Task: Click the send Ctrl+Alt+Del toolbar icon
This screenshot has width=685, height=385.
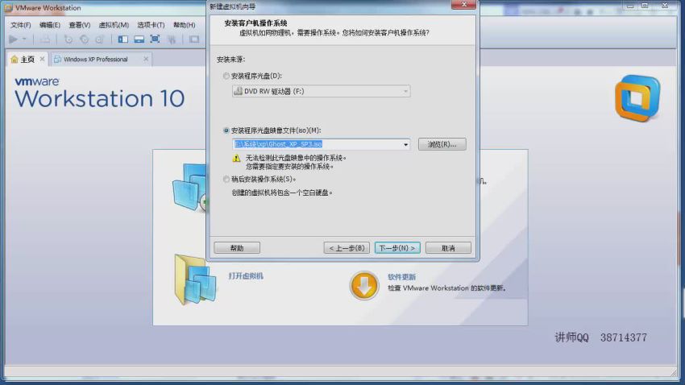Action: 44,39
